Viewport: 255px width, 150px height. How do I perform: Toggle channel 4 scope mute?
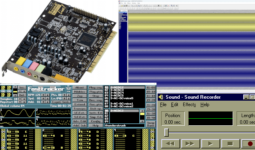tap(53, 123)
